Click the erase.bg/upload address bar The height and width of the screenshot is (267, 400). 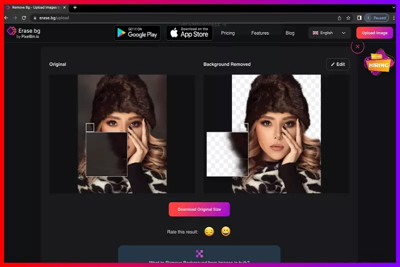click(183, 18)
